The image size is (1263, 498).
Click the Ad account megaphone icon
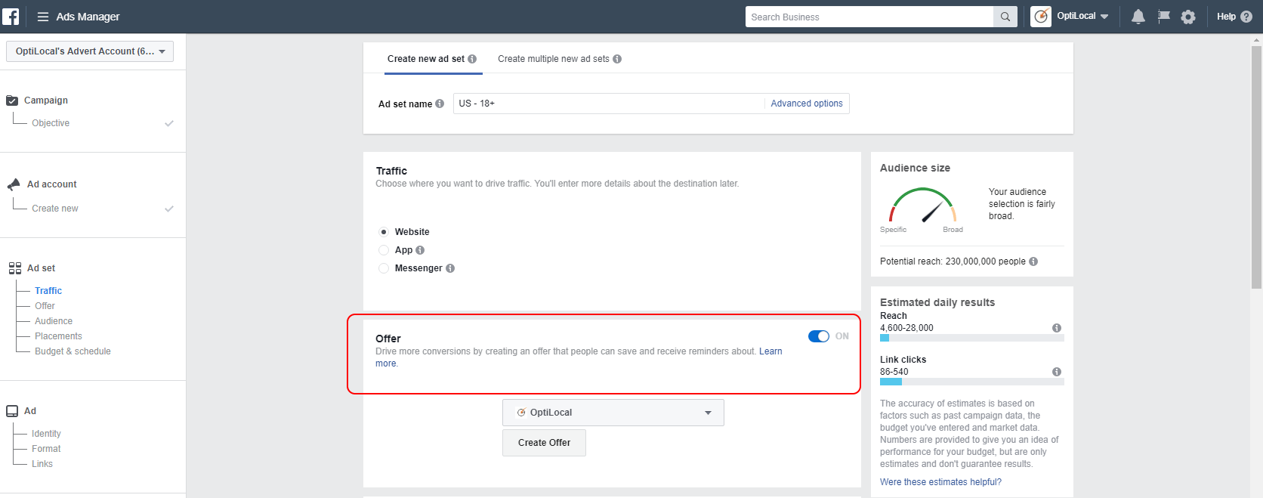coord(14,184)
